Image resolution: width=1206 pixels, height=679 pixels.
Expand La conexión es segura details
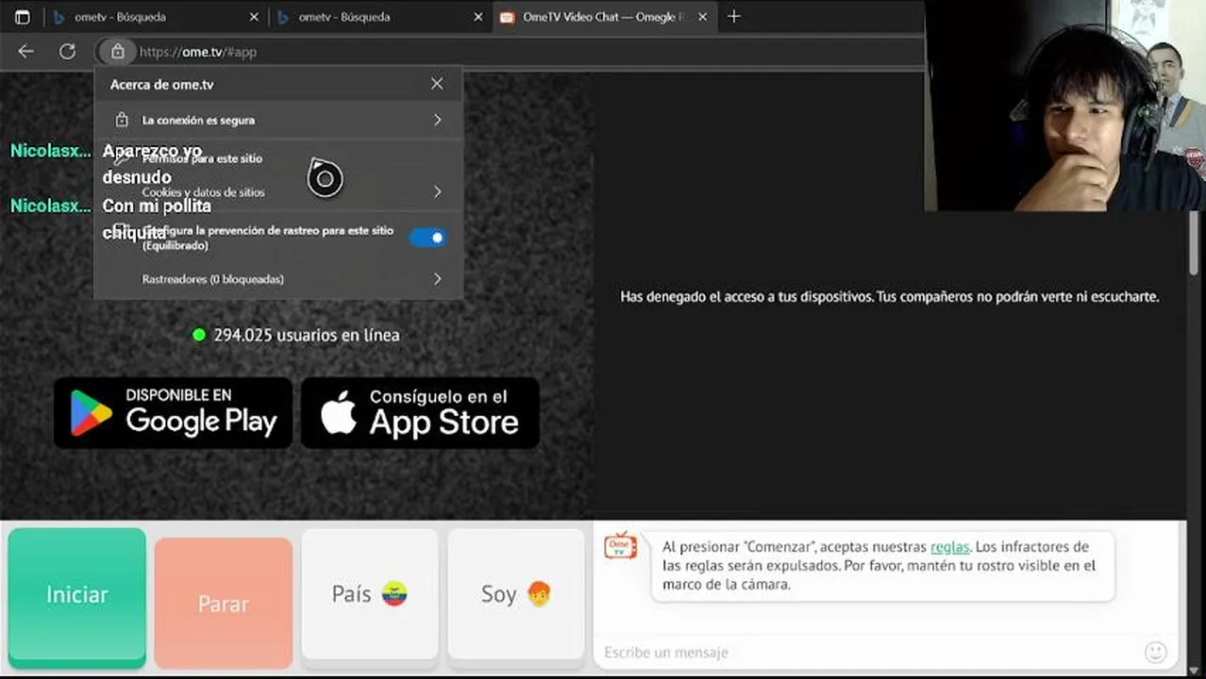(278, 120)
